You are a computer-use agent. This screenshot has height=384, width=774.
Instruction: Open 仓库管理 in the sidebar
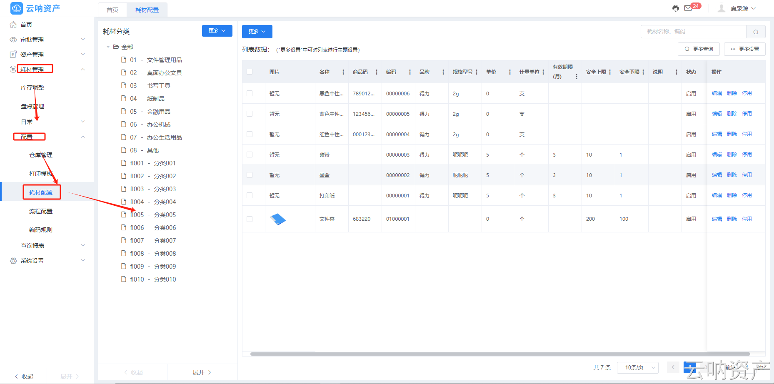pyautogui.click(x=41, y=155)
